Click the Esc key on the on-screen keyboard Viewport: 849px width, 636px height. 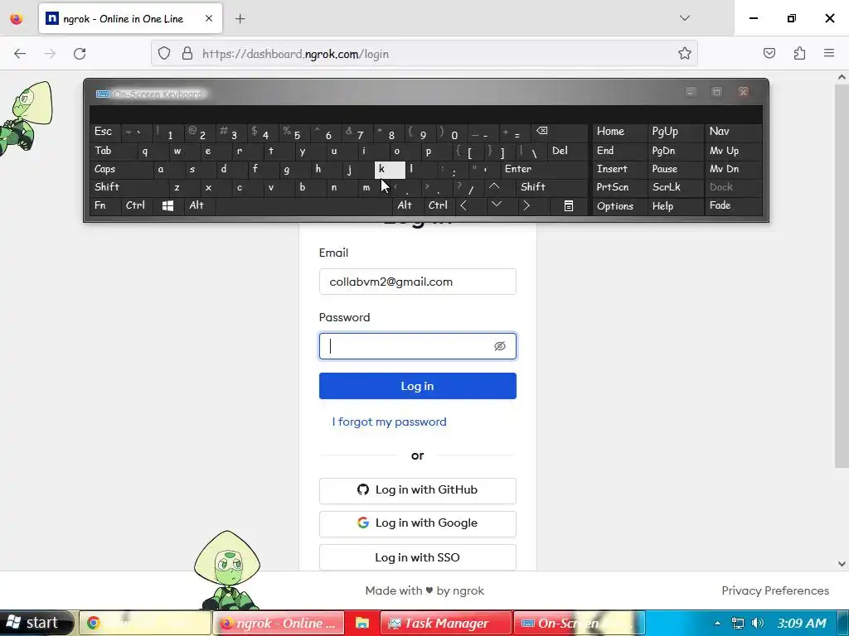pyautogui.click(x=105, y=132)
